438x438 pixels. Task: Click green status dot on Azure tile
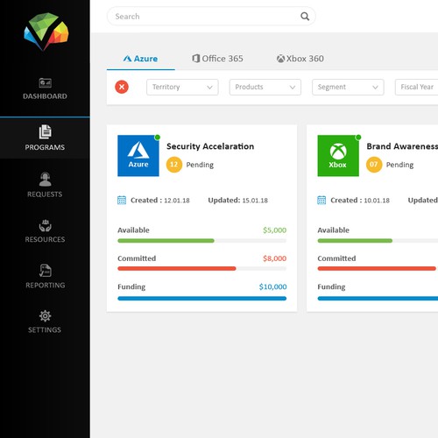click(x=158, y=138)
